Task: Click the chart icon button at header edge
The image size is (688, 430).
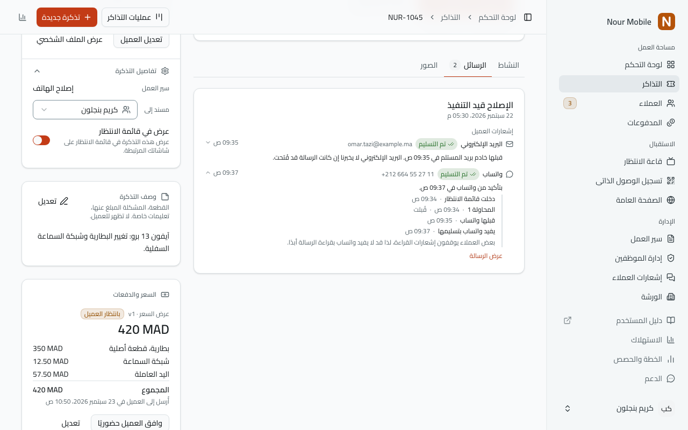Action: 23,17
